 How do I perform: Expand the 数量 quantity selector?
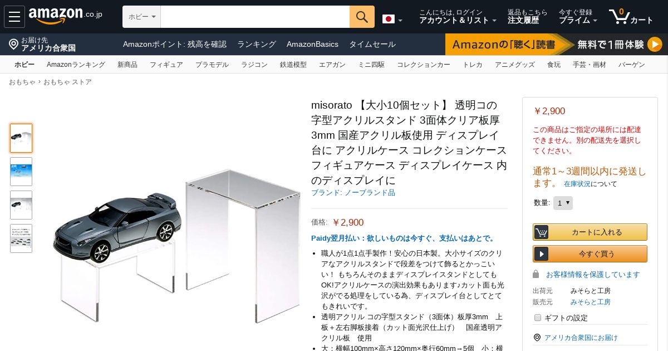click(563, 203)
